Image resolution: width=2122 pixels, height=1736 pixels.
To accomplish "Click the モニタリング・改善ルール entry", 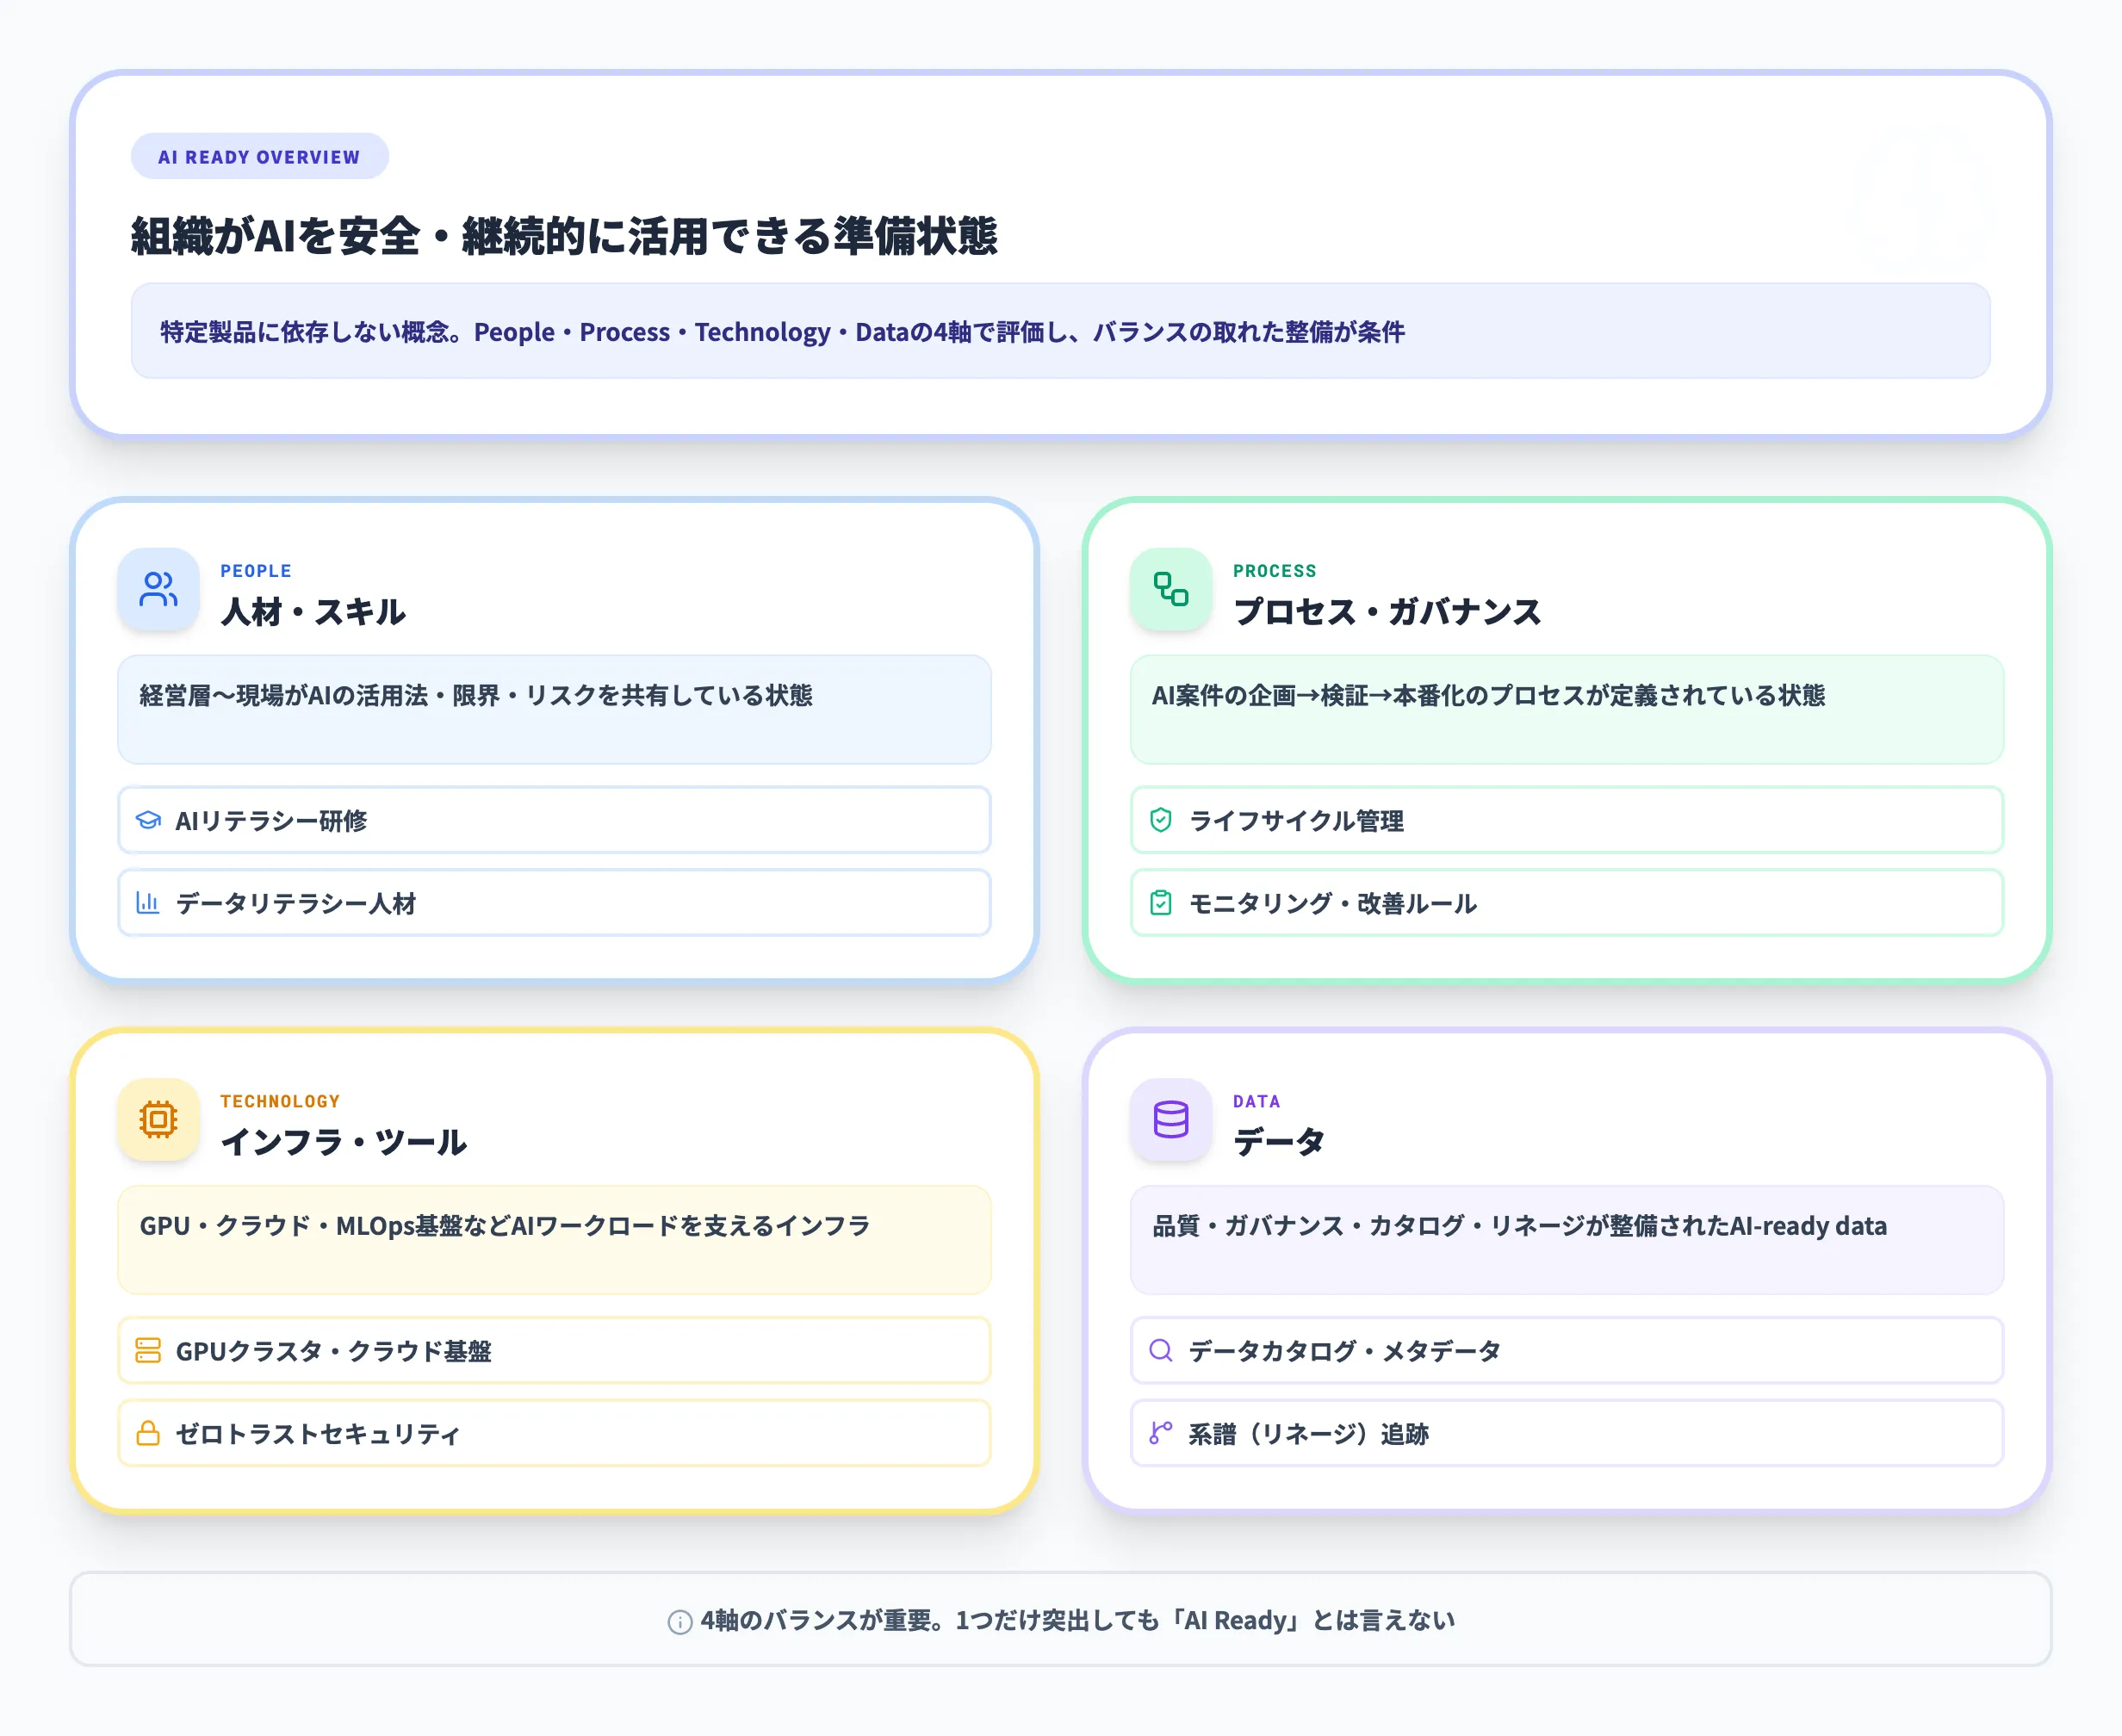I will tap(1567, 903).
